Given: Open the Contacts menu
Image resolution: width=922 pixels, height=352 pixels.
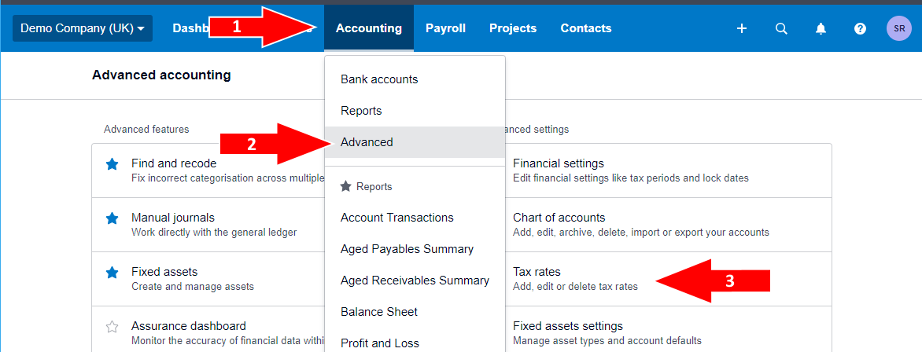Looking at the screenshot, I should pyautogui.click(x=585, y=28).
